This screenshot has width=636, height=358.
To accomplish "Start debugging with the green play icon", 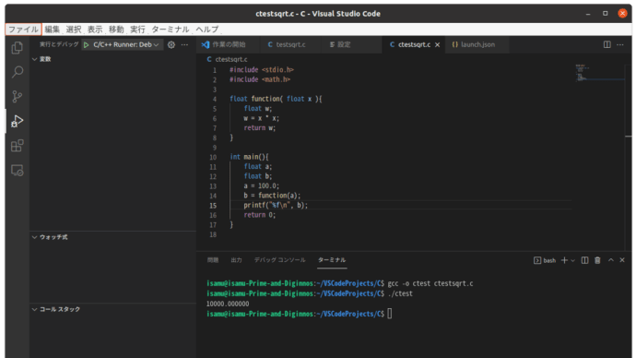I will 87,44.
